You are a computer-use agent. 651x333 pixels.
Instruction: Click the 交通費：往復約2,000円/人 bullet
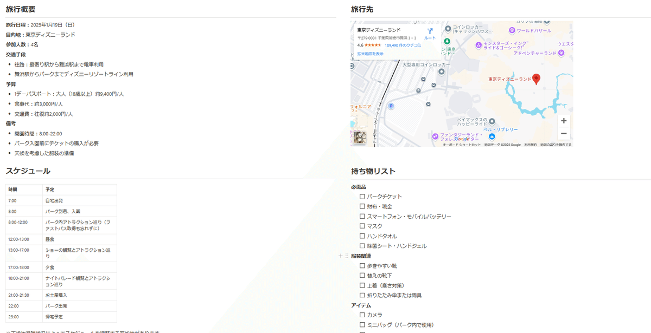[x=43, y=114]
